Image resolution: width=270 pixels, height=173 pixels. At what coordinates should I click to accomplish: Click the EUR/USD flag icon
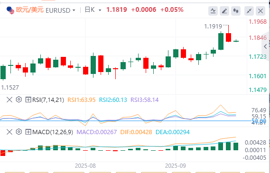[x=10, y=10]
